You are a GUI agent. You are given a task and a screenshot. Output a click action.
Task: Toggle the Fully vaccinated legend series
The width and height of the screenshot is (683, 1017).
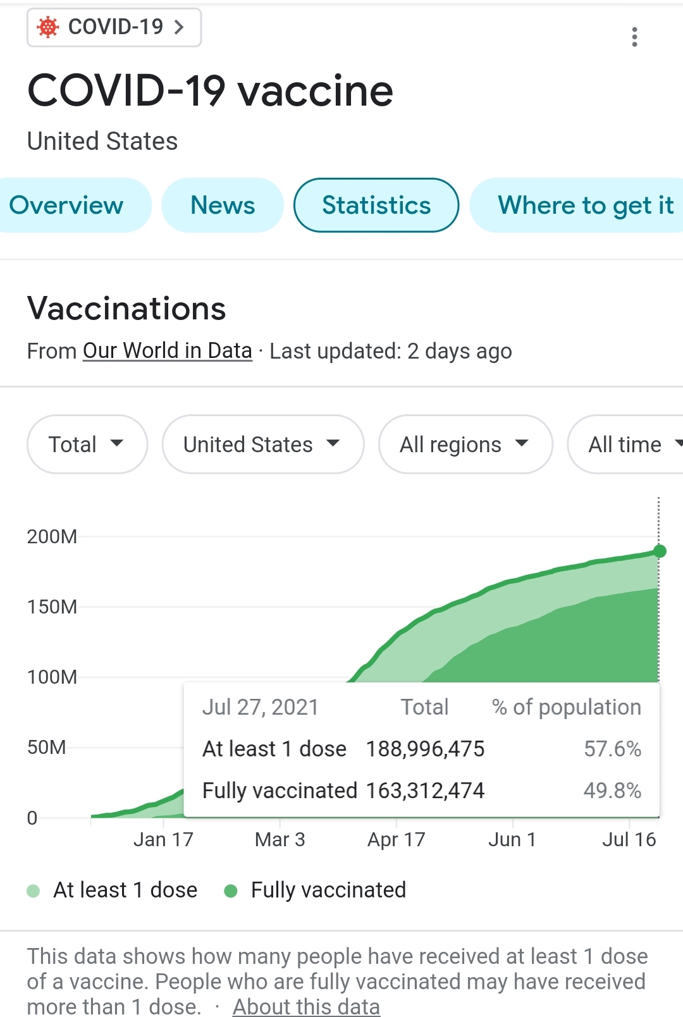pos(328,890)
